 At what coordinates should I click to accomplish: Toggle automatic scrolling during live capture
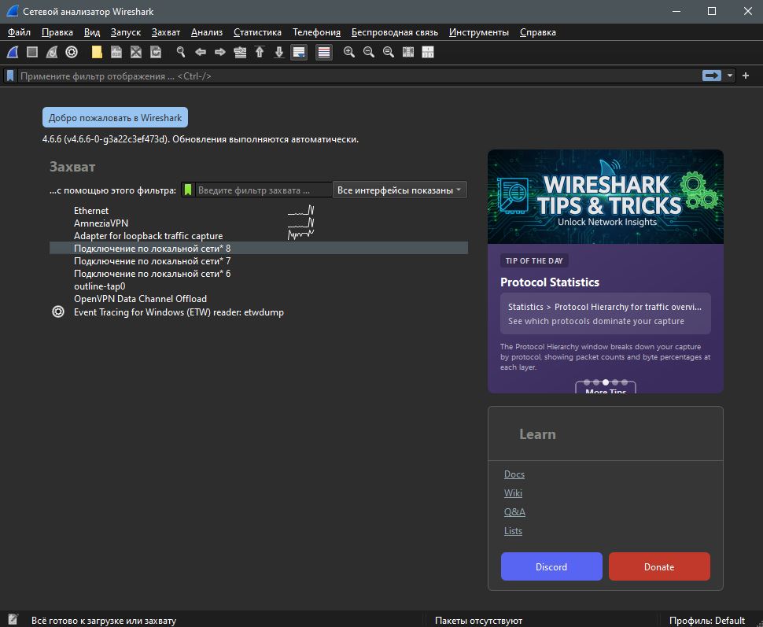click(x=299, y=52)
